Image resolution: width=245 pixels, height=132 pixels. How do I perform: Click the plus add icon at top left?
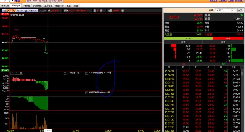12,1
